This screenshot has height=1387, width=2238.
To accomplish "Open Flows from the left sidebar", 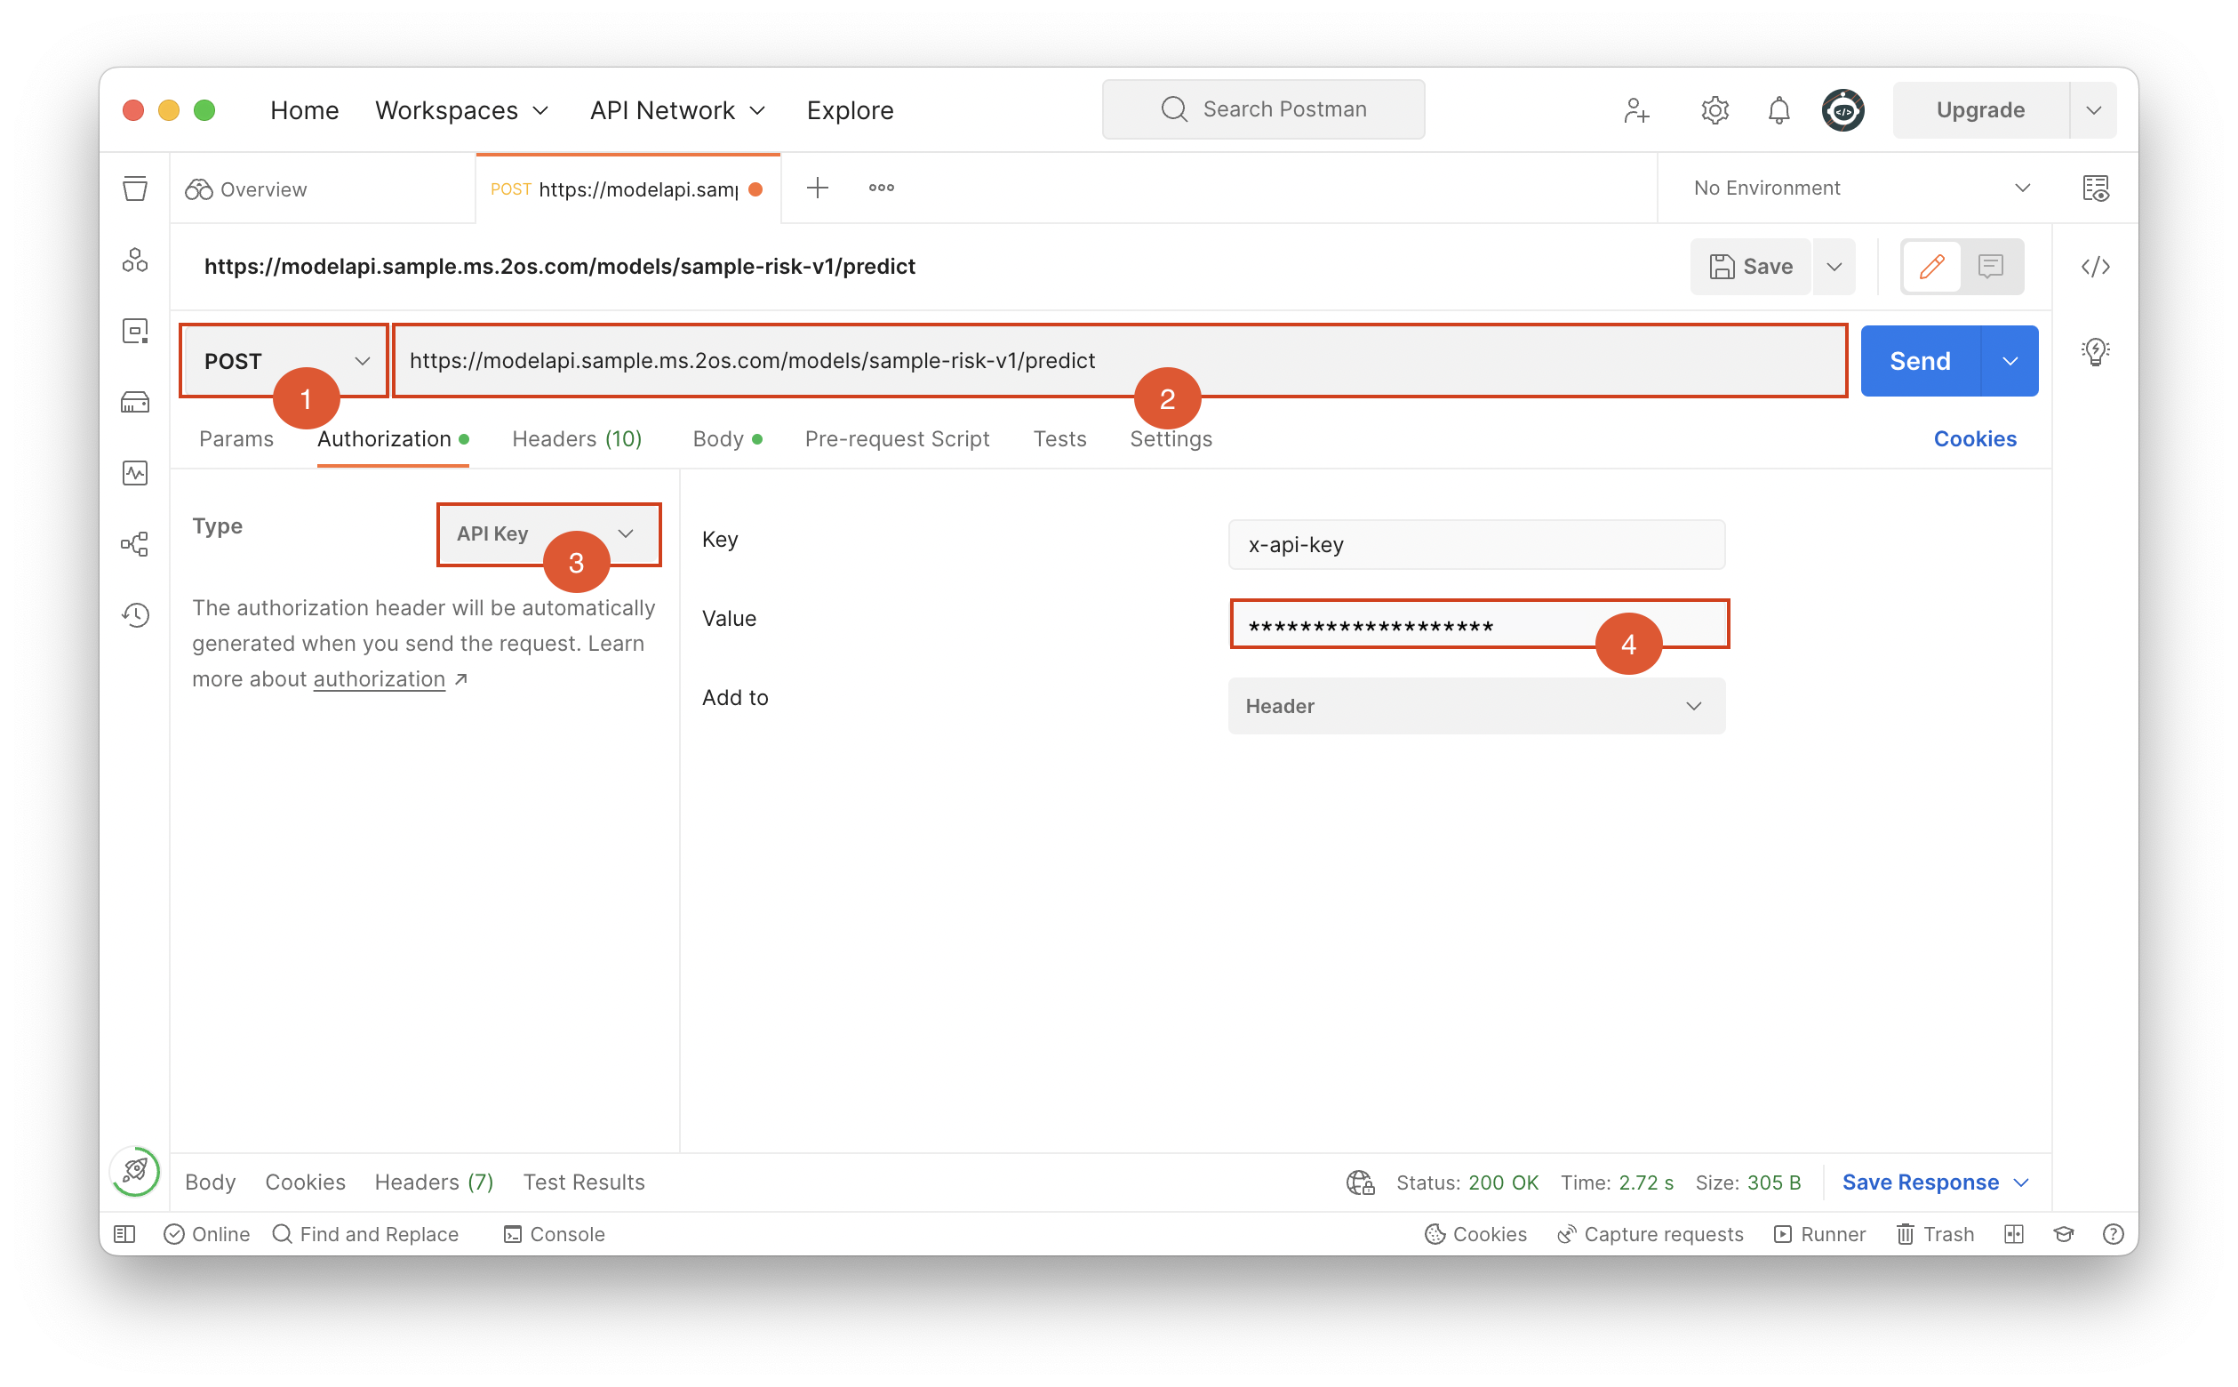I will [x=135, y=543].
